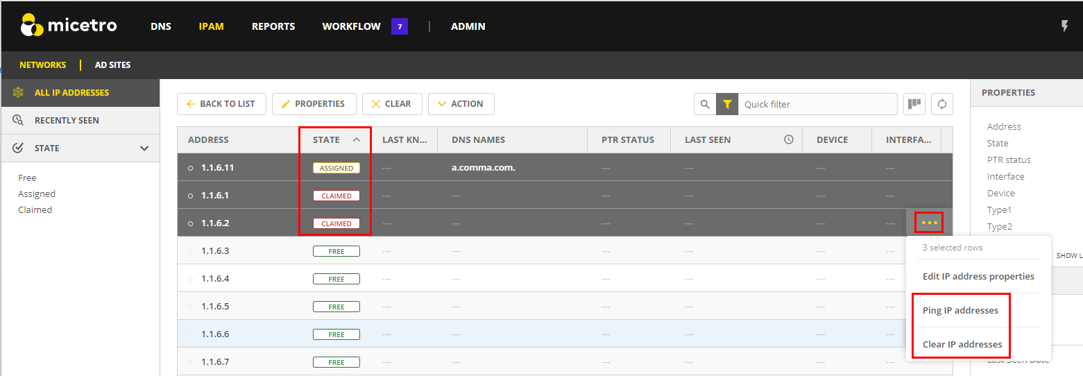
Task: Click the refresh list icon
Action: (x=941, y=104)
